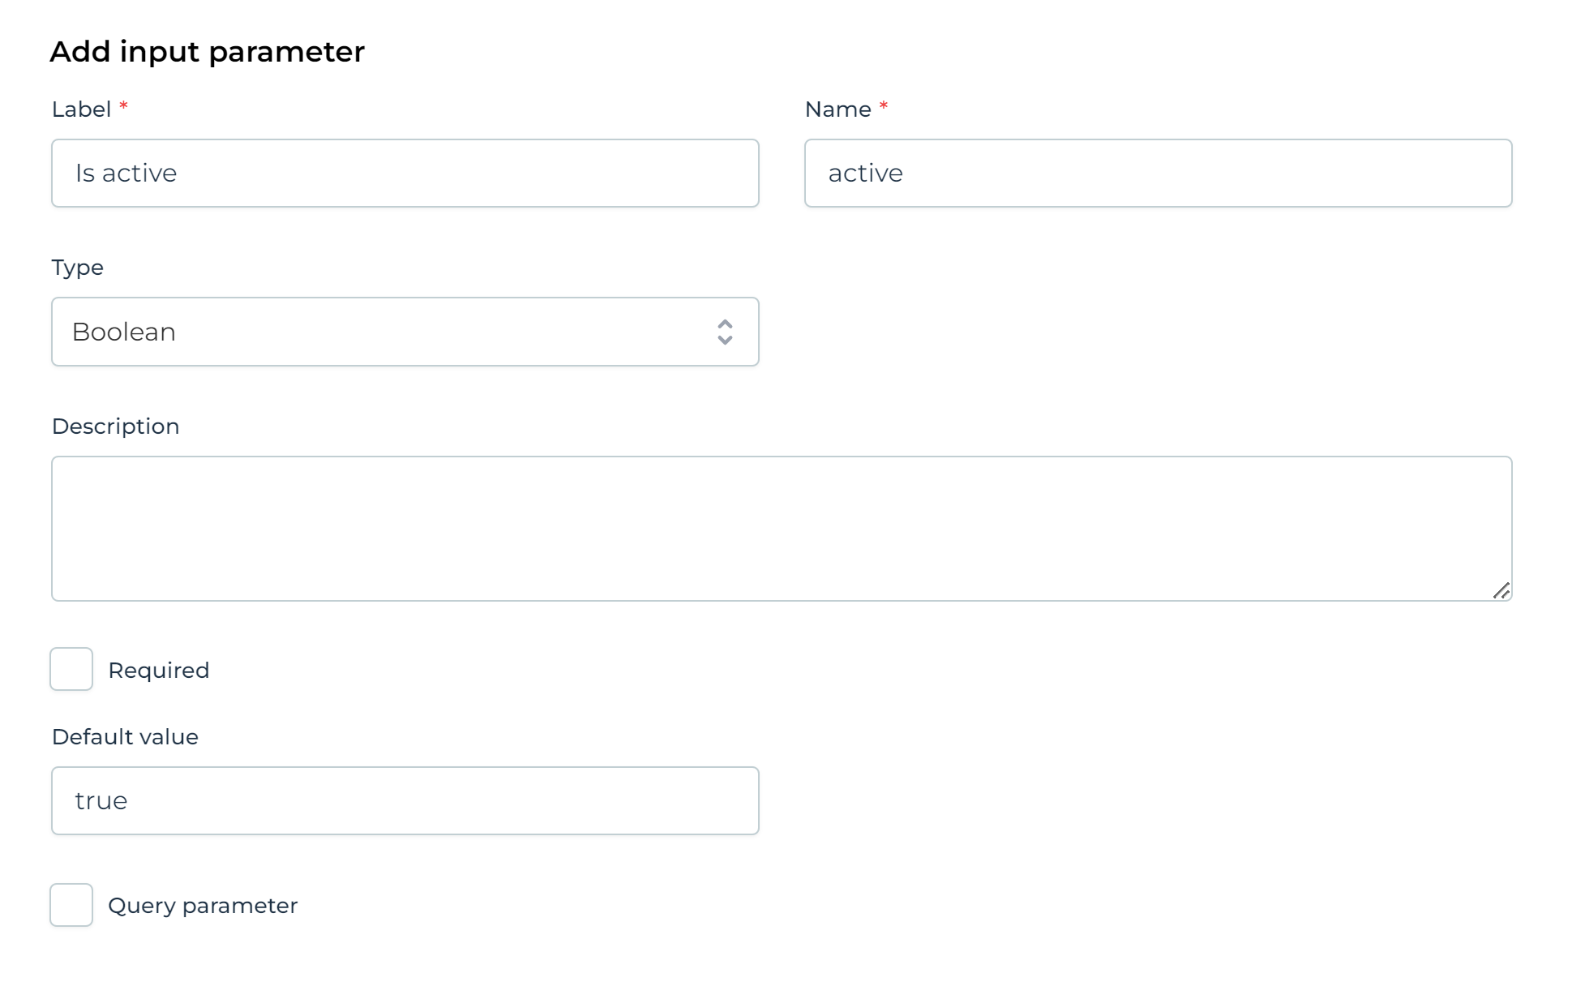Toggle Required on for this parameter

71,669
